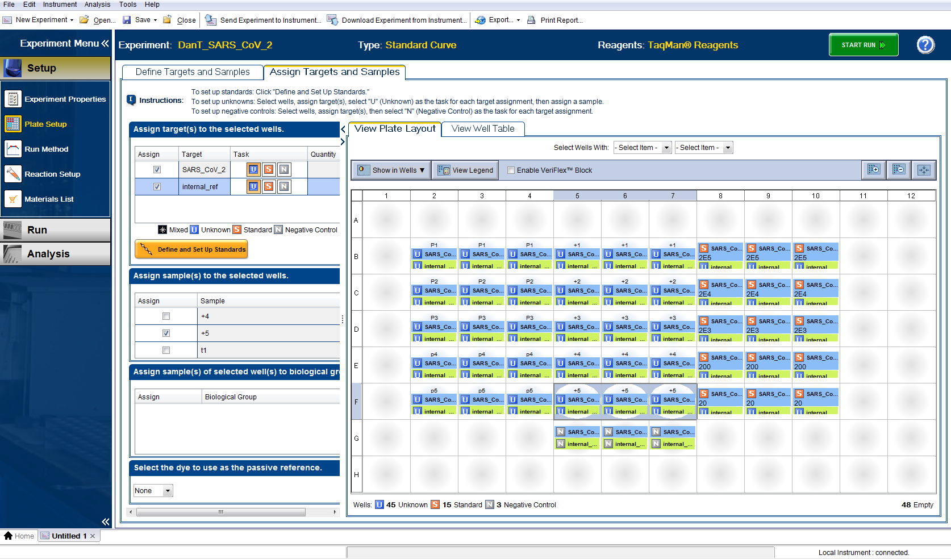Screen dimensions: 951x559
Task: Set internal_ref task to Unknown
Action: click(253, 186)
